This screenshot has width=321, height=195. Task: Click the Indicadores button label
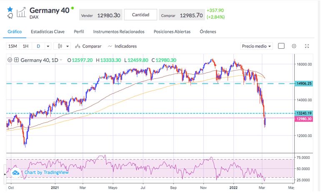(125, 46)
